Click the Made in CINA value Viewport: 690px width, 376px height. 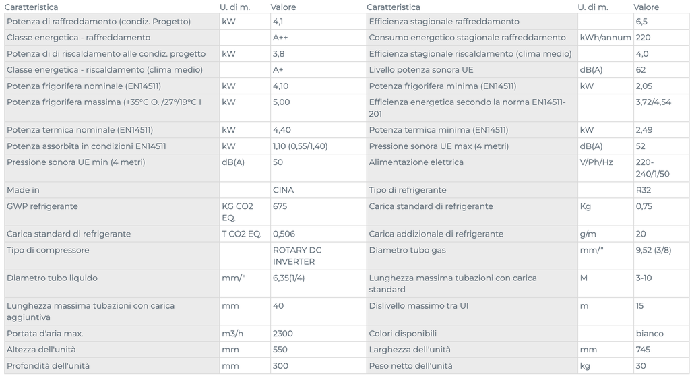click(283, 190)
